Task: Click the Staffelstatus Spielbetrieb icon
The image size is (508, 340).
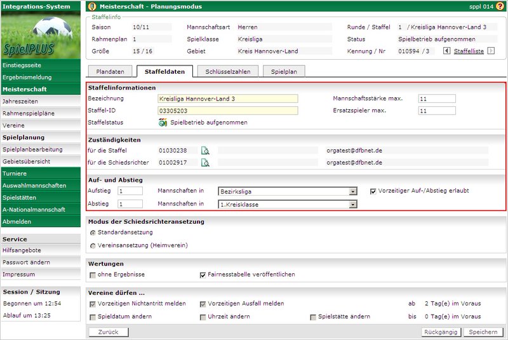Action: (x=163, y=123)
